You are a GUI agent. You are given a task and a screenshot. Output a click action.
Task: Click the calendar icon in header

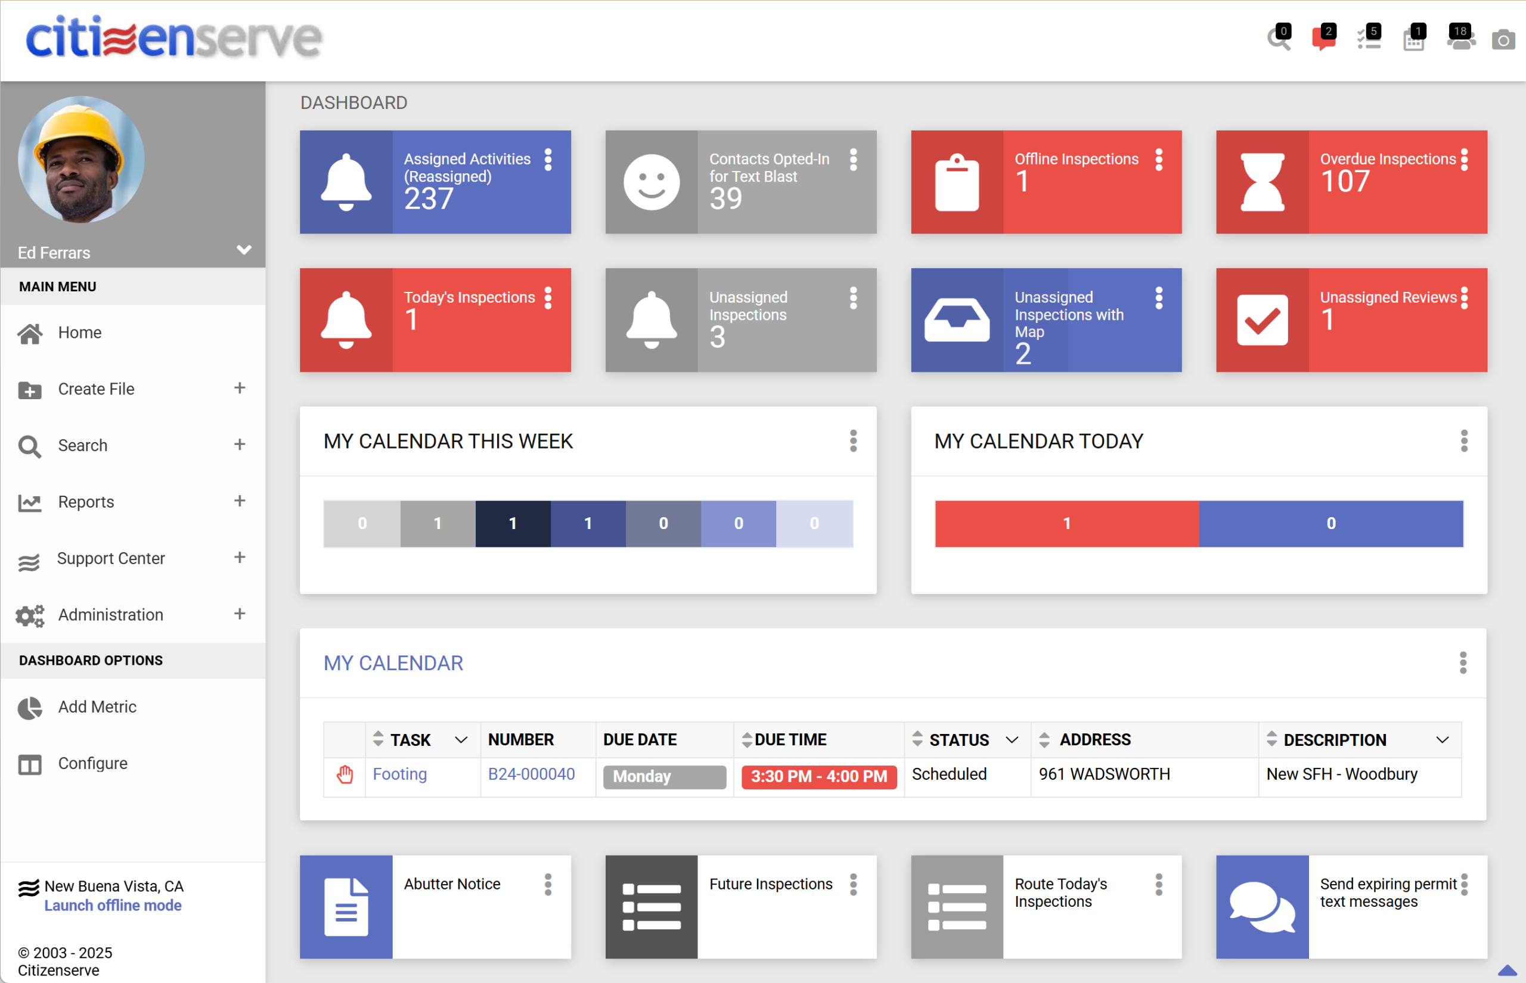(1413, 41)
